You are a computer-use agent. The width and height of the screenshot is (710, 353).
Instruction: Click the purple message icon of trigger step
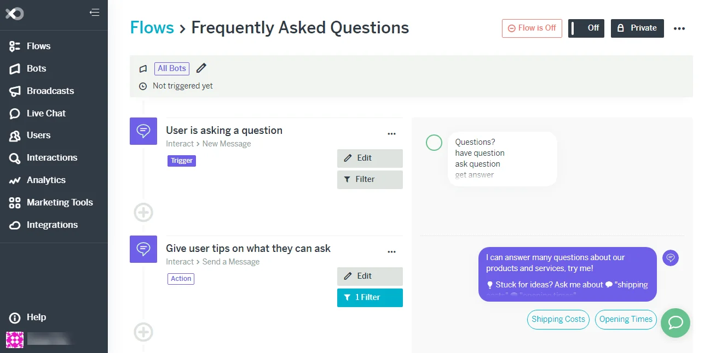tap(143, 131)
